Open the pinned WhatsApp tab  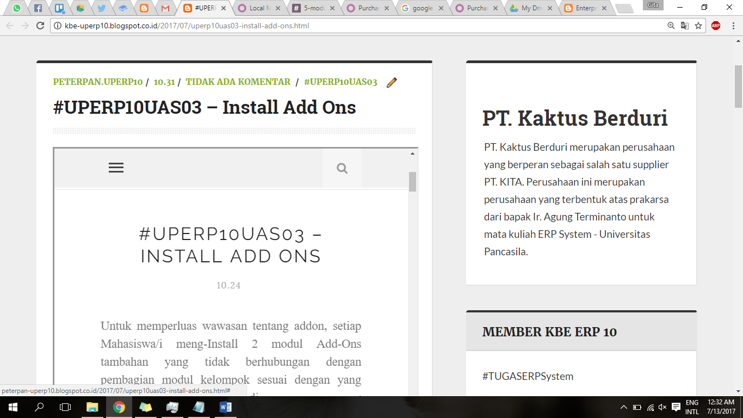pos(17,8)
